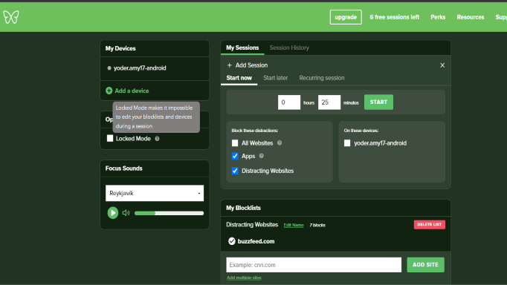Mute the Focus Sounds speaker icon
This screenshot has width=507, height=285.
[x=126, y=213]
